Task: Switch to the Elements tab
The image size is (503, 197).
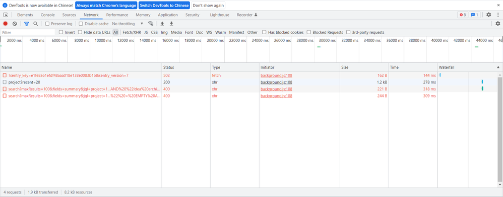Action: coord(25,15)
